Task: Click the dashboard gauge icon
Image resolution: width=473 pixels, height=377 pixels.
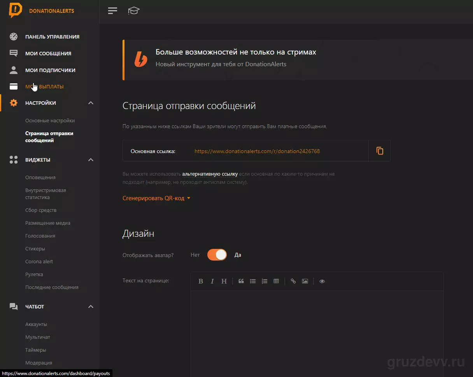Action: pyautogui.click(x=14, y=37)
